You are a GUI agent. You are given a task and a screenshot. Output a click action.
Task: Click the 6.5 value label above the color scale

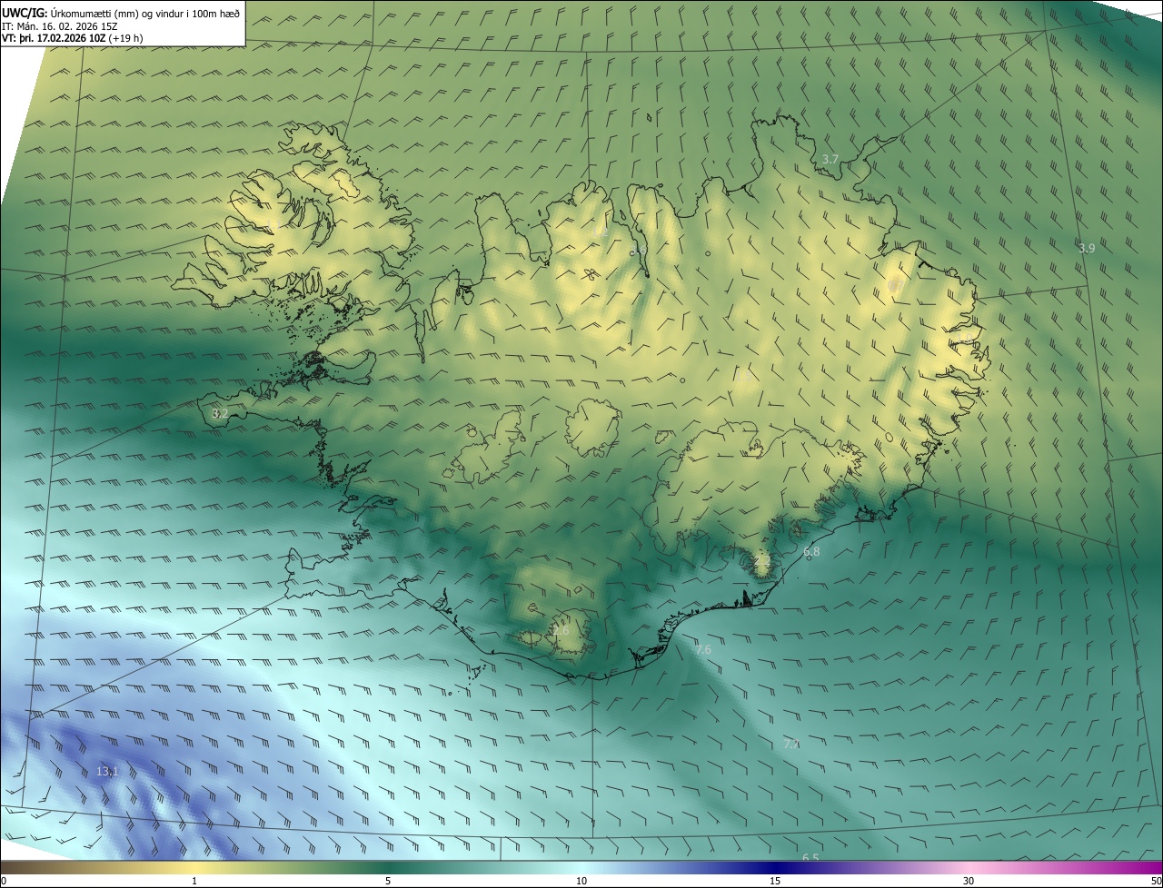point(810,857)
